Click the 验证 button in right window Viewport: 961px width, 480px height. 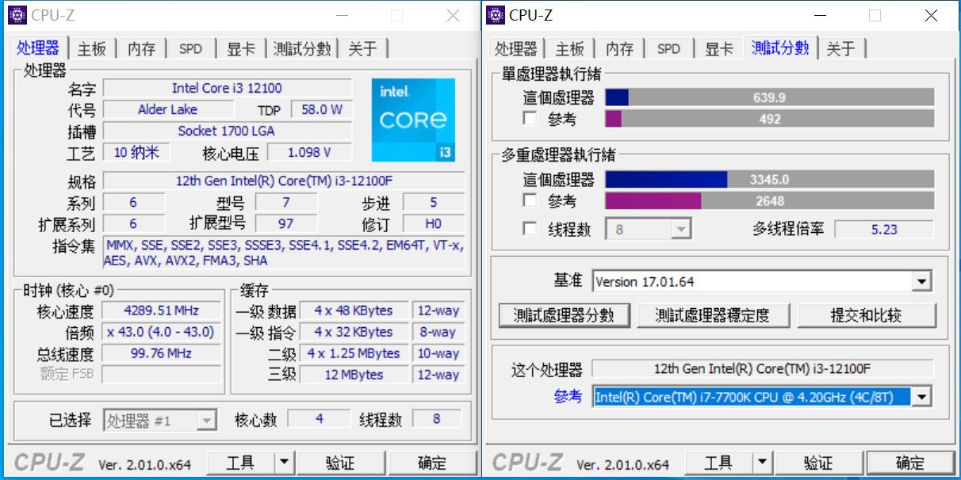[x=818, y=462]
